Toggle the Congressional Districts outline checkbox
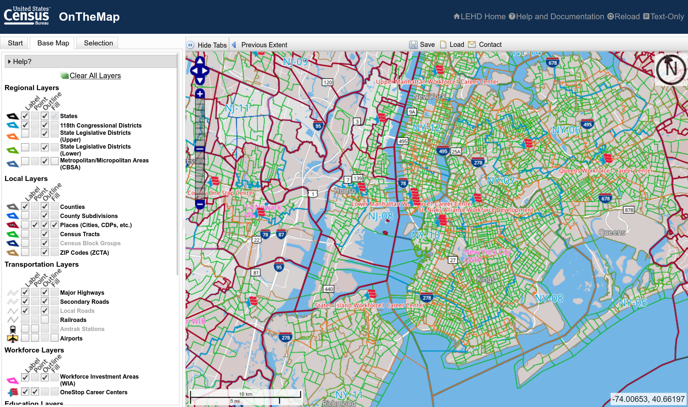 point(45,125)
